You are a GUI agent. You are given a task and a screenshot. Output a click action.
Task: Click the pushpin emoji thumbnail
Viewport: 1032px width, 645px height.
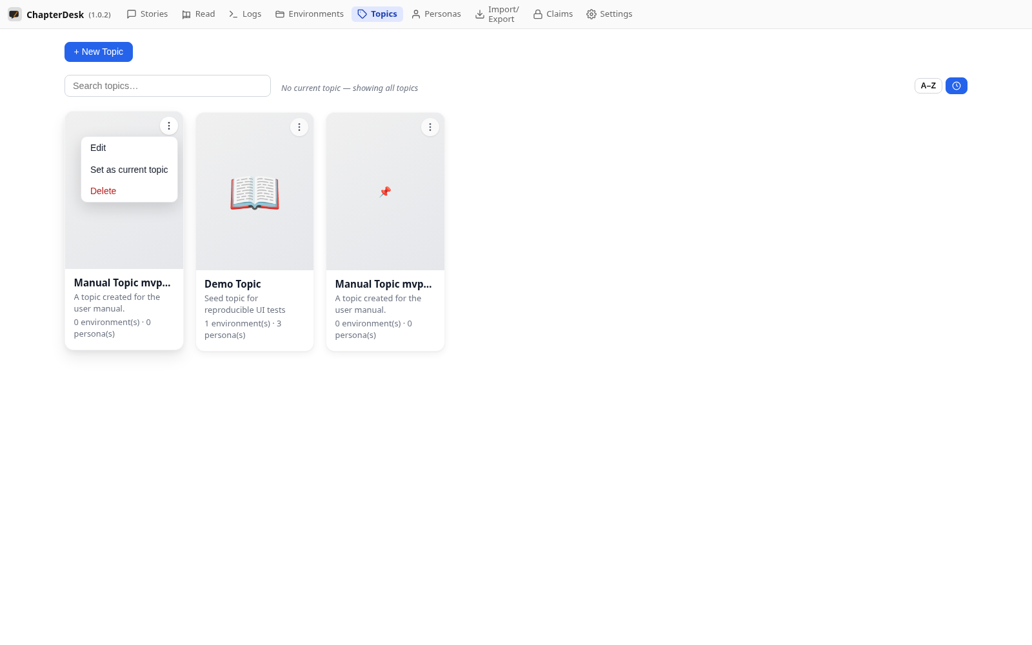pos(385,192)
